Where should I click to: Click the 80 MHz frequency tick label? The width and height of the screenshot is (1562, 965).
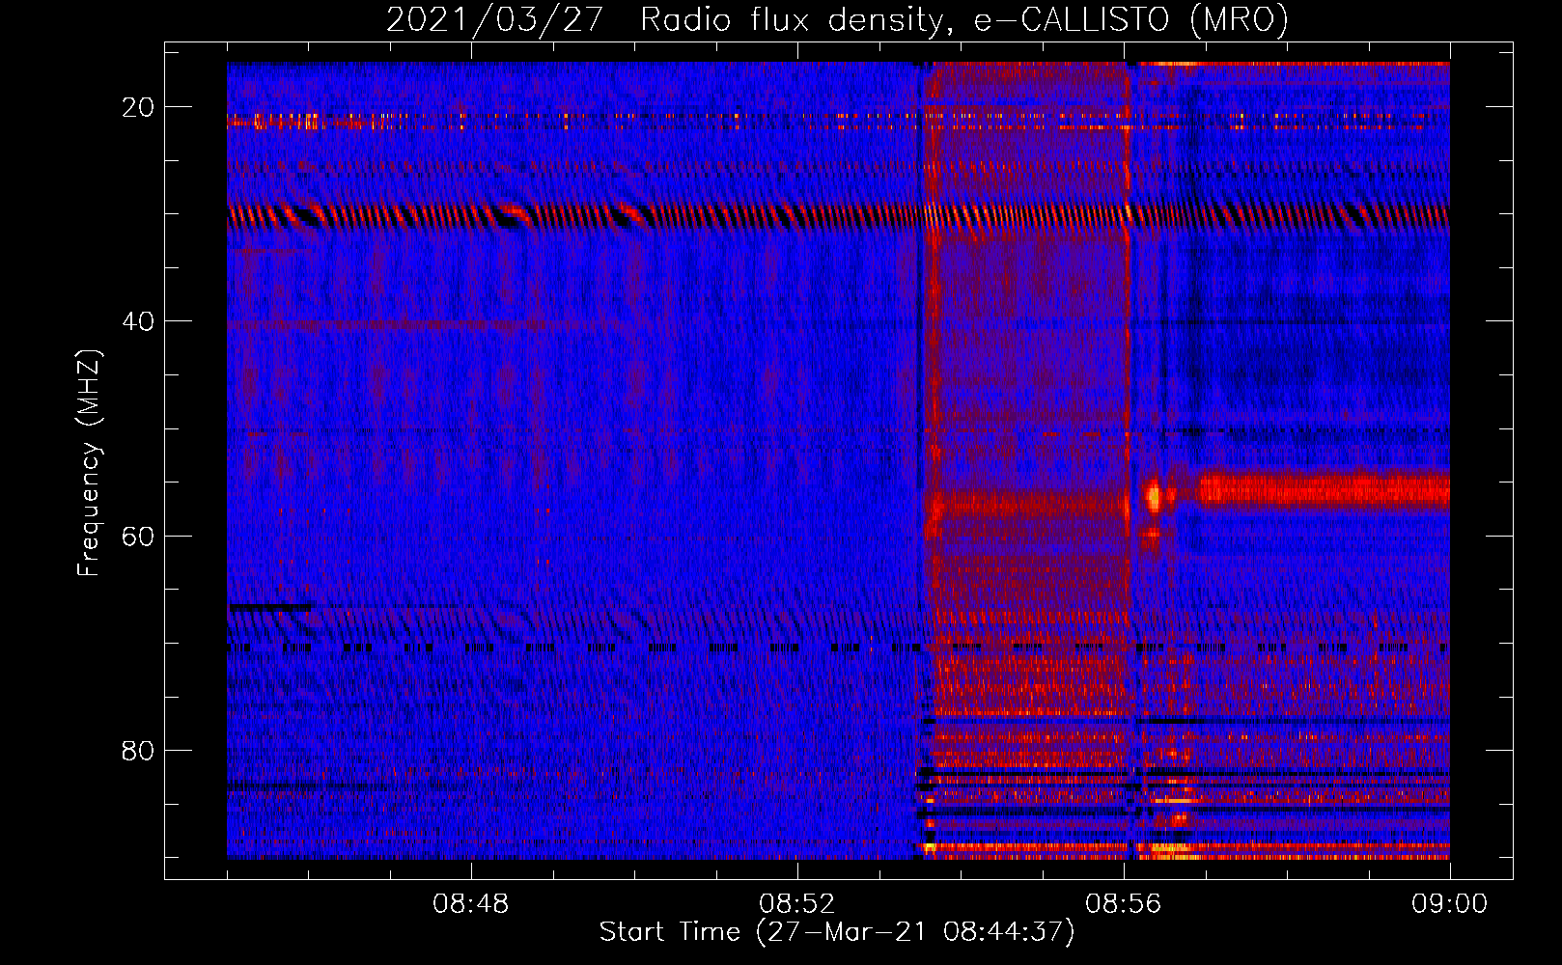click(138, 750)
